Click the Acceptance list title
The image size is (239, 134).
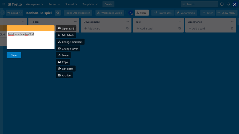pyautogui.click(x=195, y=22)
